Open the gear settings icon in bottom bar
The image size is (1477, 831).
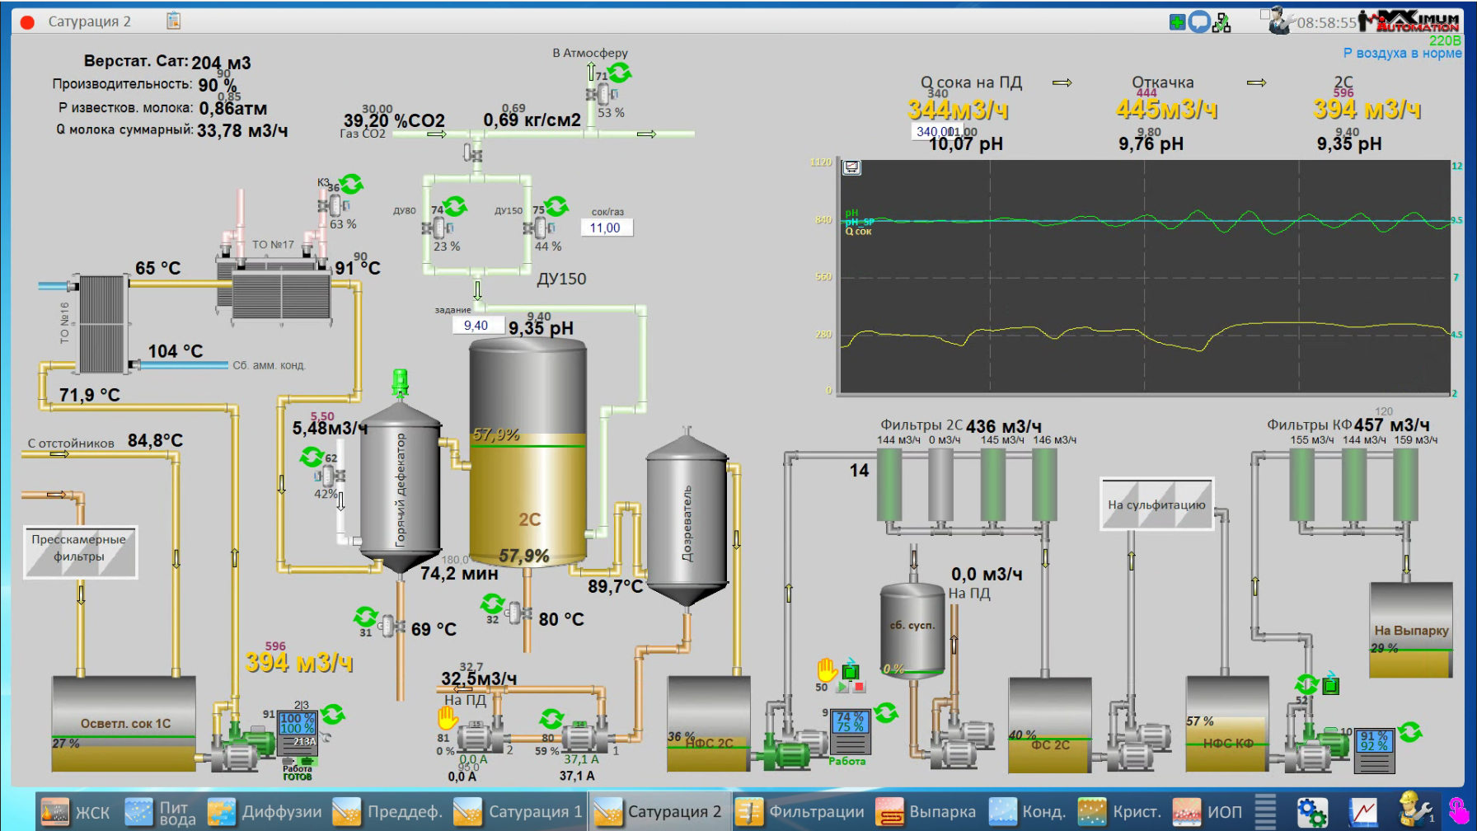tap(1311, 811)
